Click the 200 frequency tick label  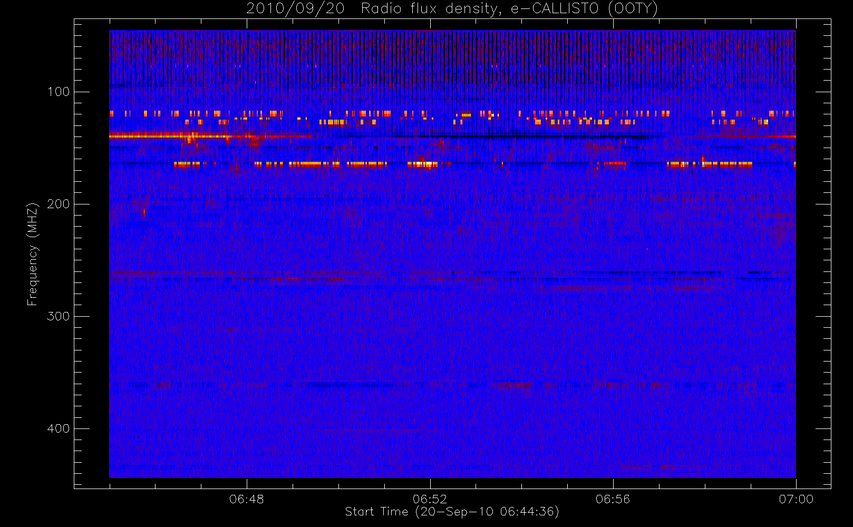click(x=59, y=204)
